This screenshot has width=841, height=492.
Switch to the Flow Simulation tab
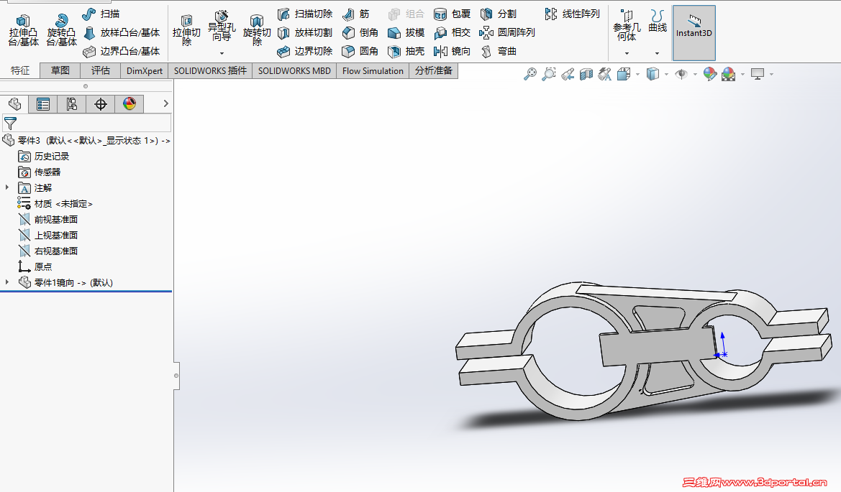pyautogui.click(x=373, y=70)
